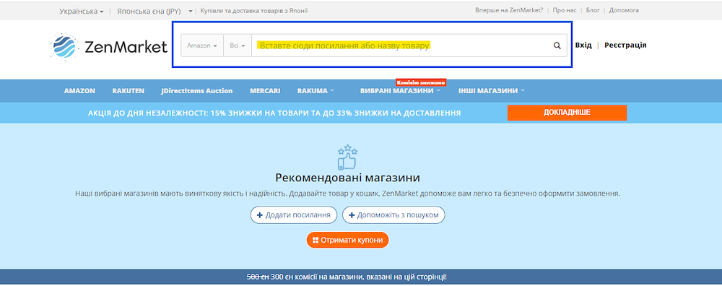The width and height of the screenshot is (722, 286).
Task: Click the Отримати купони button
Action: [x=348, y=240]
